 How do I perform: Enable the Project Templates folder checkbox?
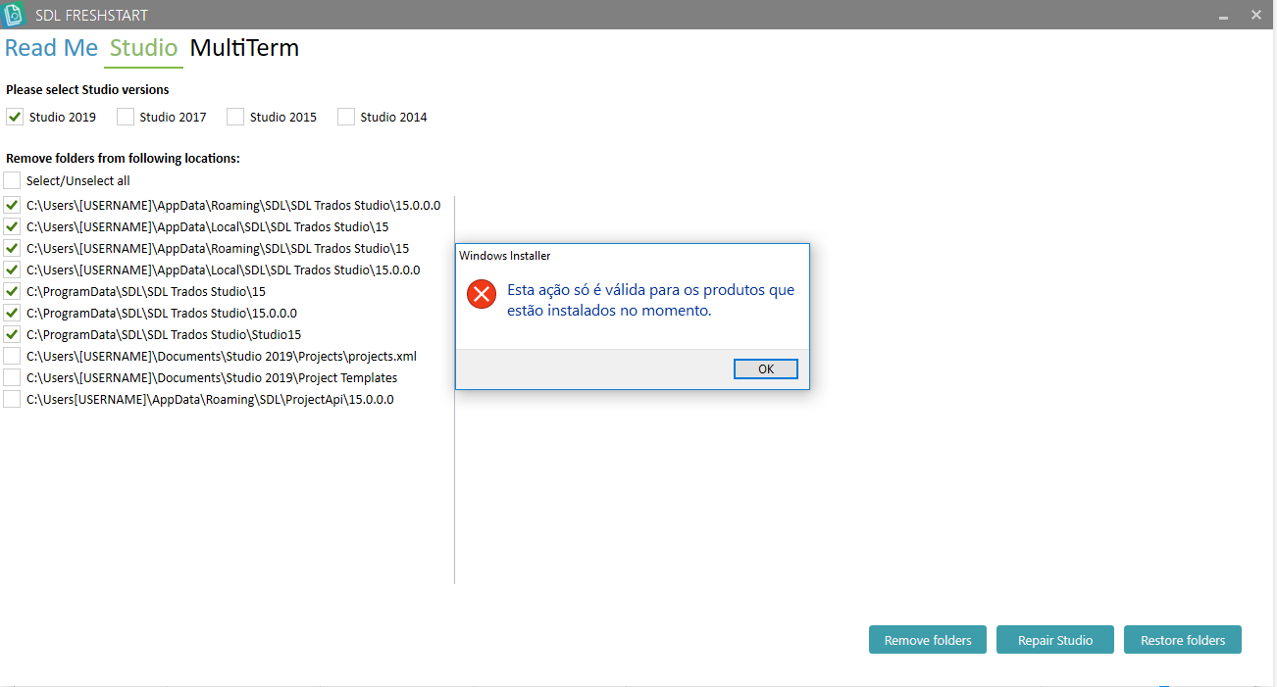(x=12, y=377)
